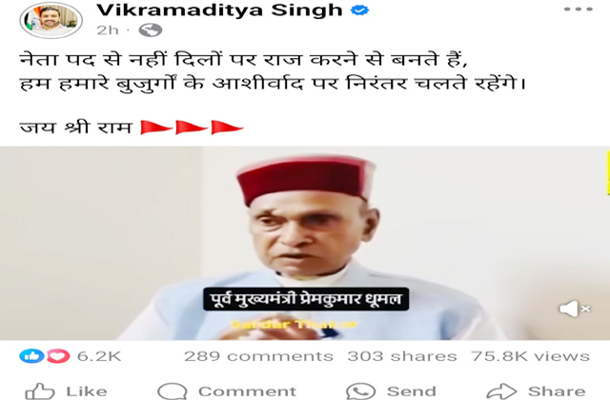This screenshot has width=610, height=400.
Task: Click the 75.8K views count
Action: tap(531, 356)
